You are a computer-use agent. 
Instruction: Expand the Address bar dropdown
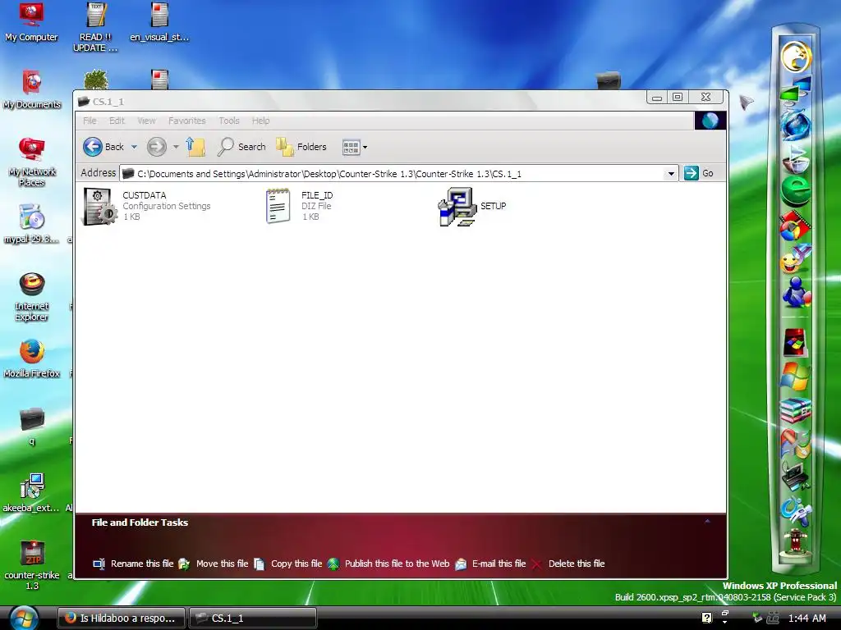click(670, 174)
